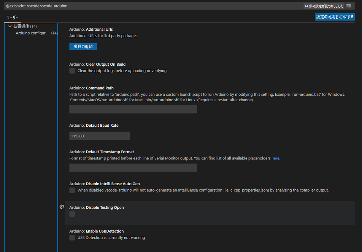This screenshot has width=362, height=252.
Task: Click the Arduino: Command Path setting title
Action: click(91, 88)
